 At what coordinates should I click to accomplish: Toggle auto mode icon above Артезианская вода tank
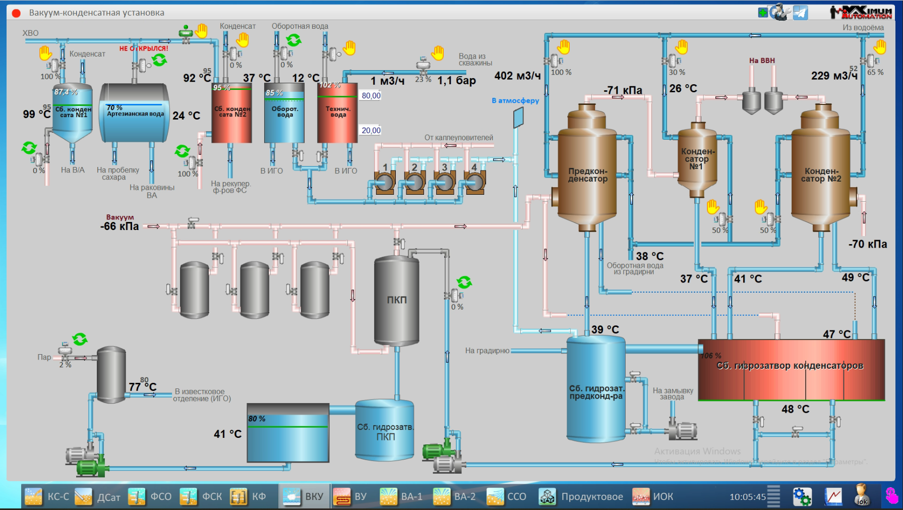coord(159,61)
